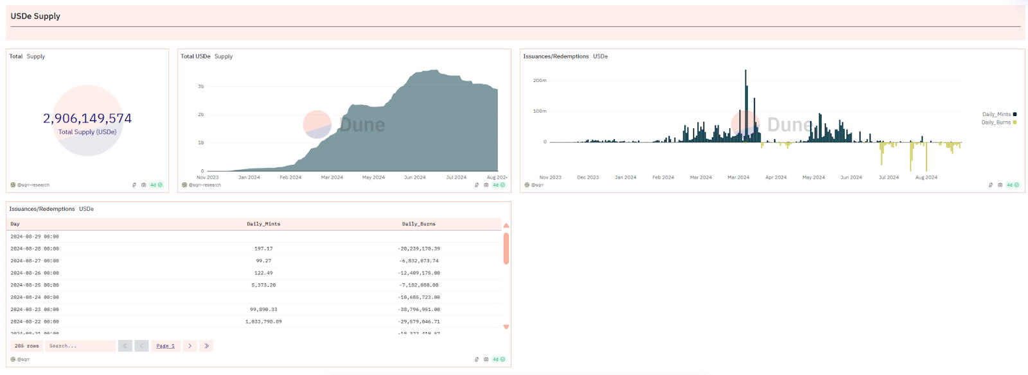Click the camera icon in Issuances/Redemptions bar chart
Viewport: 1028px width, 375px height.
(1000, 185)
